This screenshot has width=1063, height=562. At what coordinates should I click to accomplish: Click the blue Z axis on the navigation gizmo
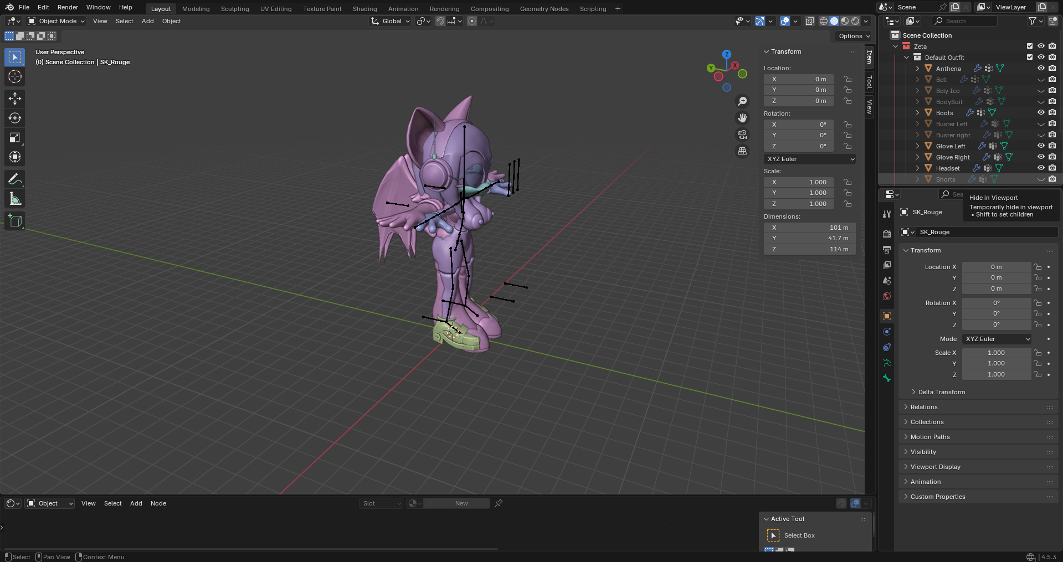[727, 54]
